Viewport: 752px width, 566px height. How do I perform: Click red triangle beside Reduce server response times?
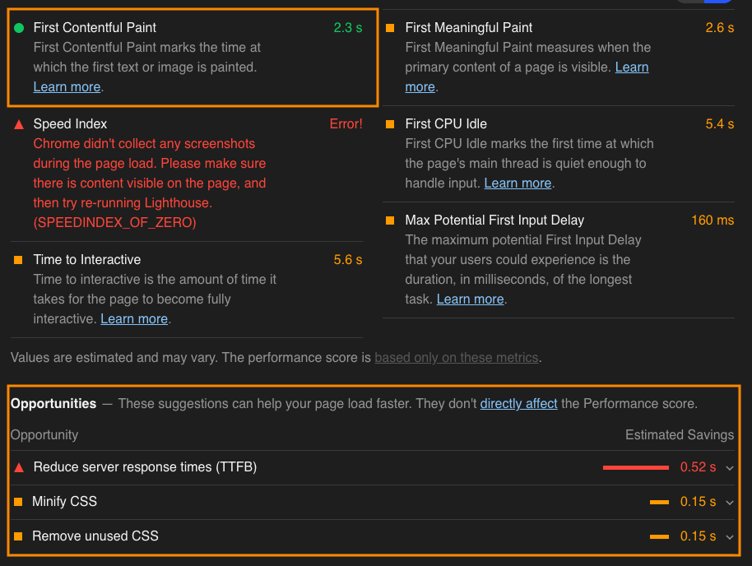[x=19, y=467]
